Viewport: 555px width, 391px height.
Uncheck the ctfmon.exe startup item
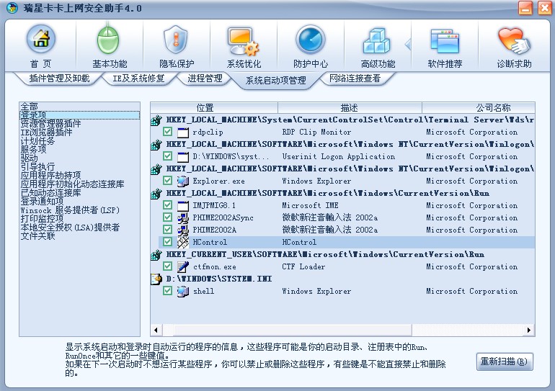[168, 266]
